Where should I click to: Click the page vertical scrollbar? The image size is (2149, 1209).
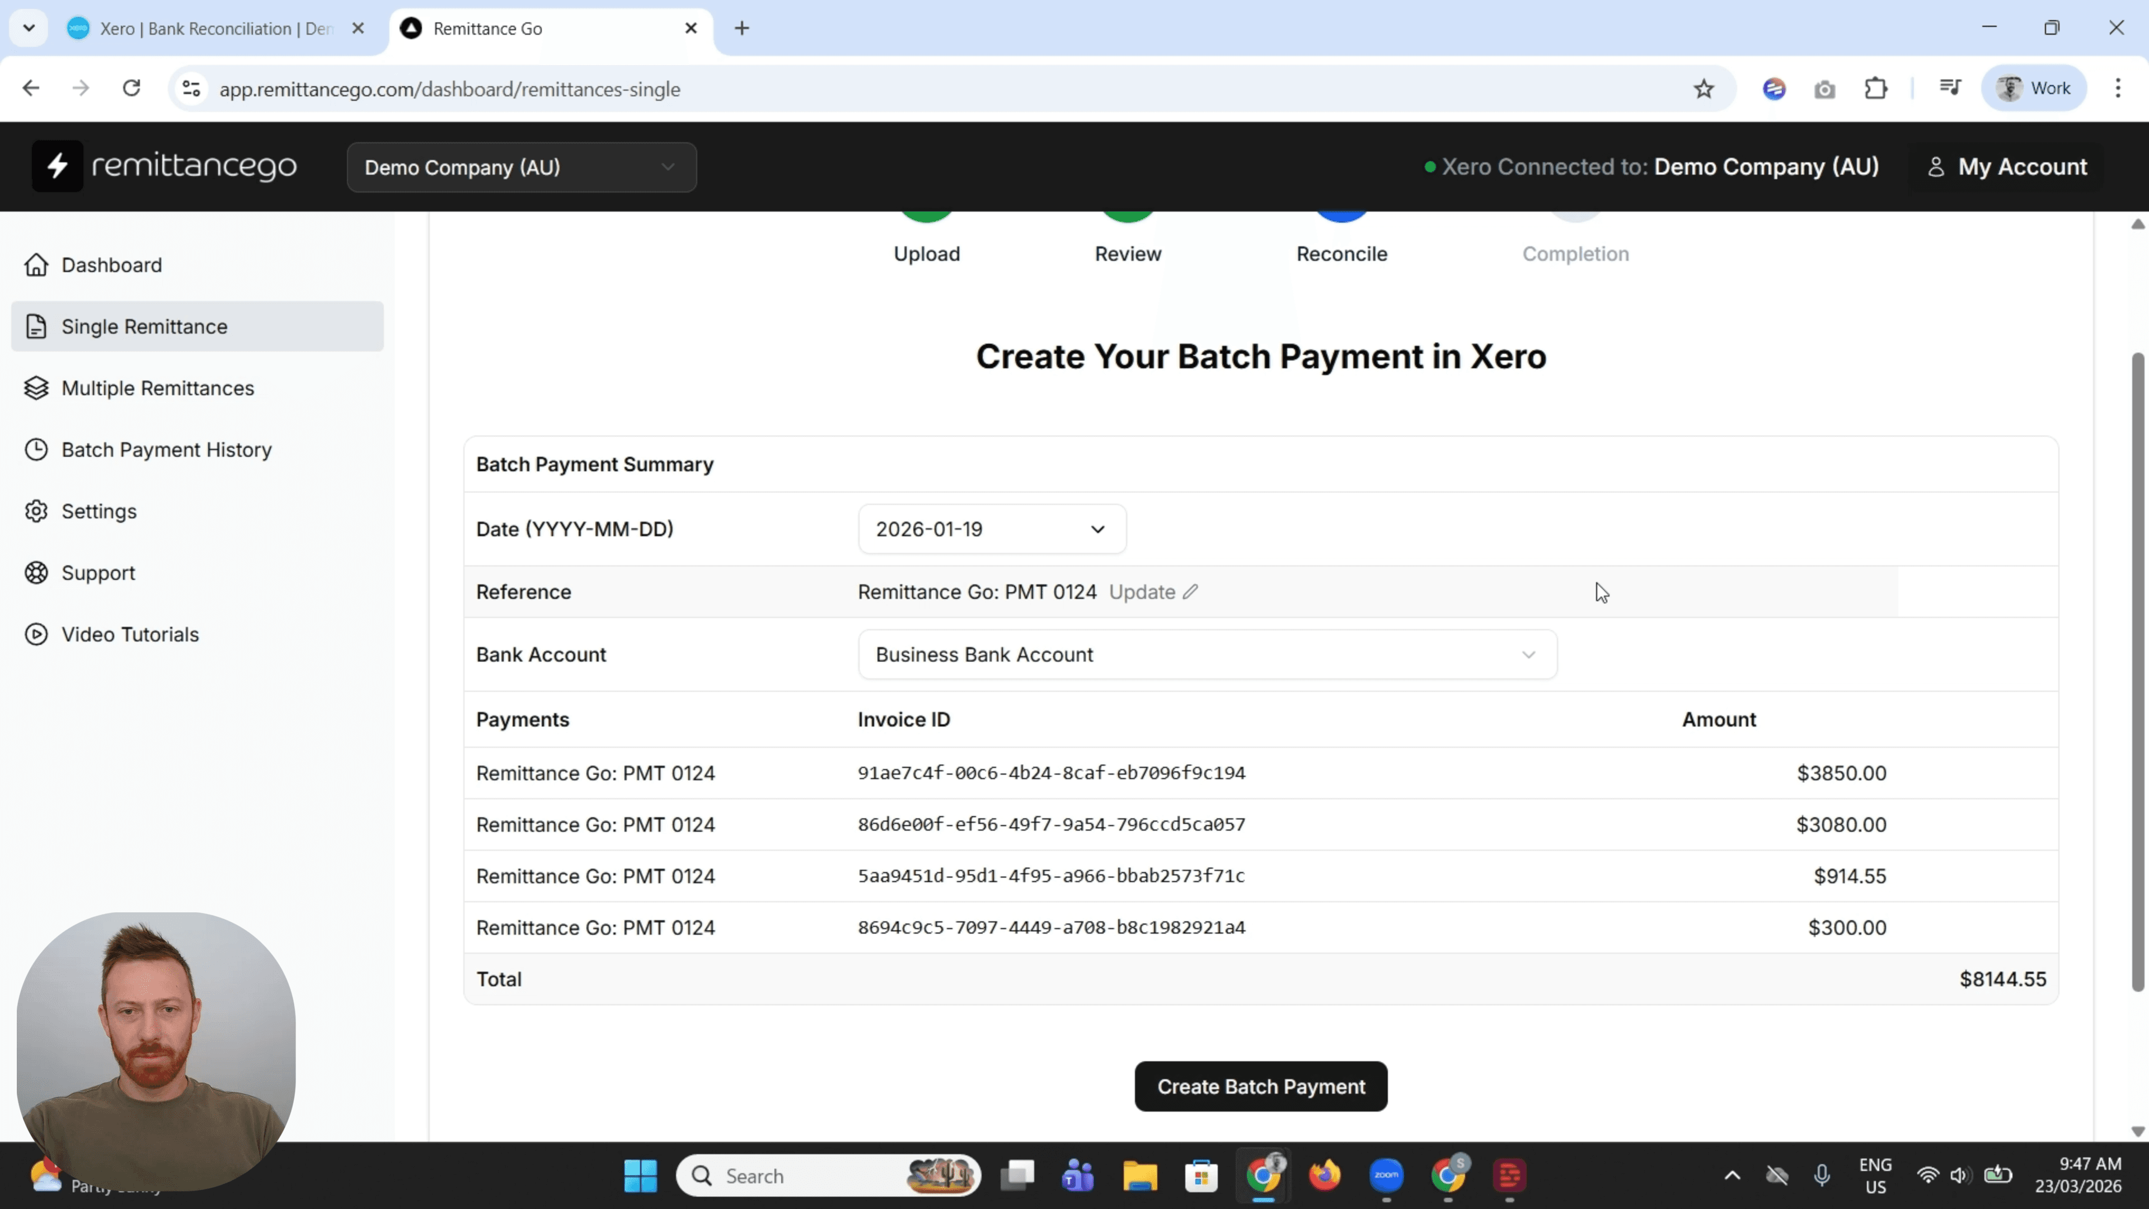[2137, 672]
